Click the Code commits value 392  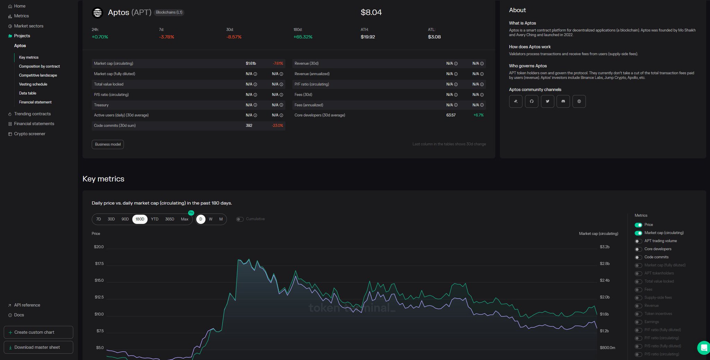click(x=249, y=126)
